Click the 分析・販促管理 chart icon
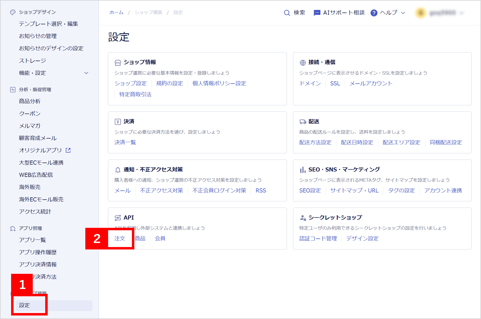481x319 pixels. pos(13,90)
